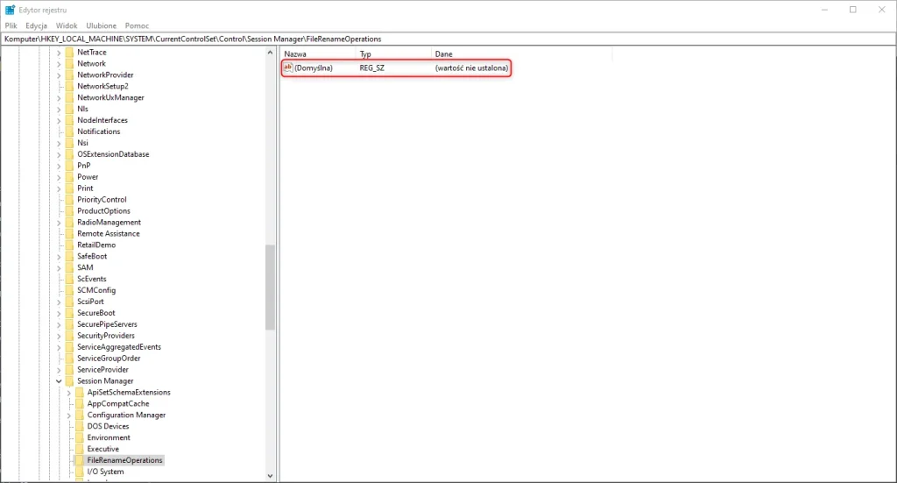Click the RetailDemo folder icon
Image resolution: width=897 pixels, height=483 pixels.
tap(69, 245)
